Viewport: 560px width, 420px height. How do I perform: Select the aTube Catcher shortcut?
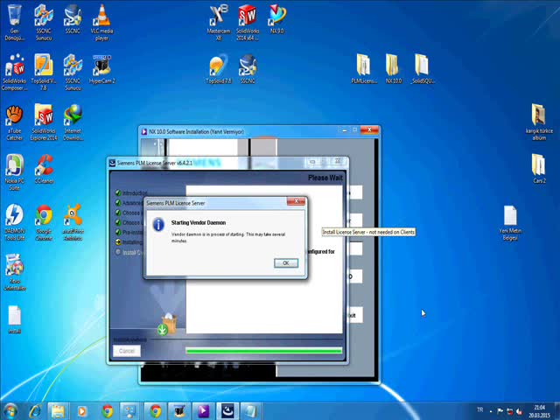point(14,122)
